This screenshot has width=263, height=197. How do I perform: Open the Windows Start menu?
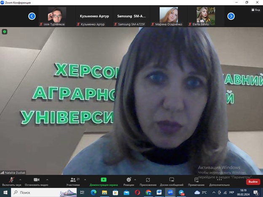[x=5, y=192]
